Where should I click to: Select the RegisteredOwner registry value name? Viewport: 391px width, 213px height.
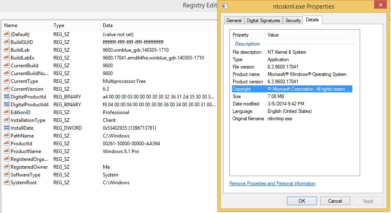pyautogui.click(x=29, y=167)
